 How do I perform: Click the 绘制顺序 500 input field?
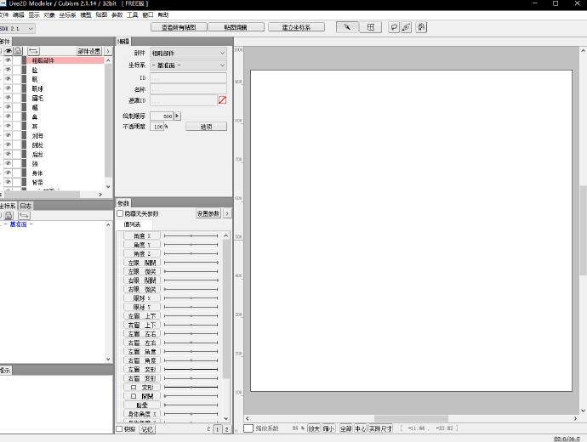(x=162, y=116)
